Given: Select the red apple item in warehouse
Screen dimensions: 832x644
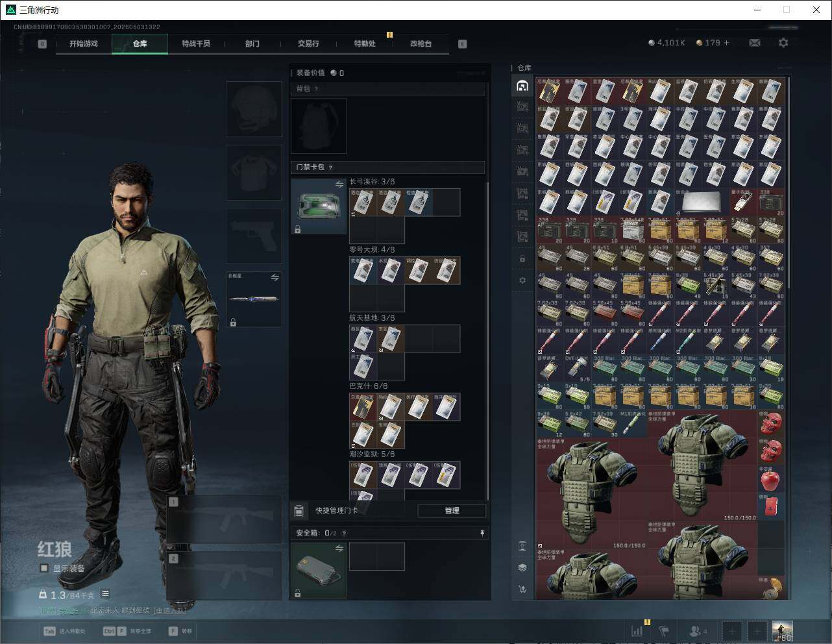Looking at the screenshot, I should coord(770,480).
